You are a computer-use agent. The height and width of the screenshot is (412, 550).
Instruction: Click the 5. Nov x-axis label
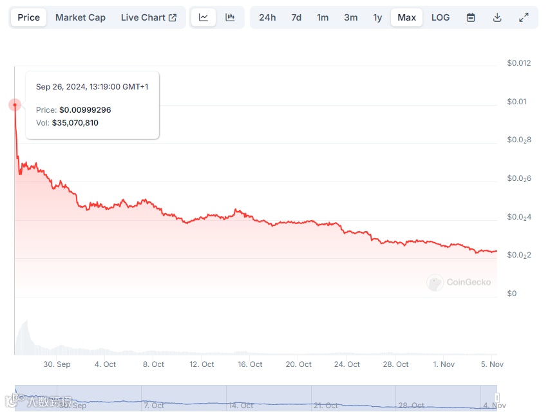pos(492,364)
